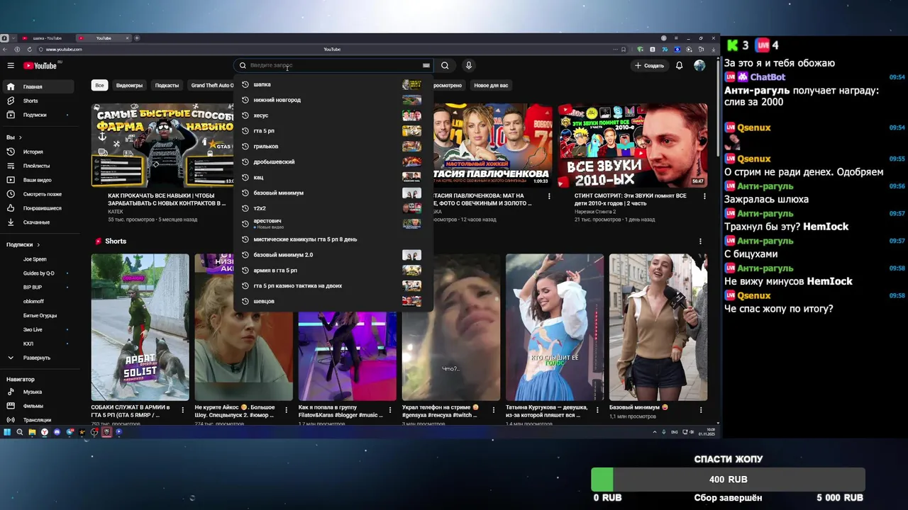Open Музыка in the Навигатор section
The height and width of the screenshot is (510, 908).
(39, 392)
